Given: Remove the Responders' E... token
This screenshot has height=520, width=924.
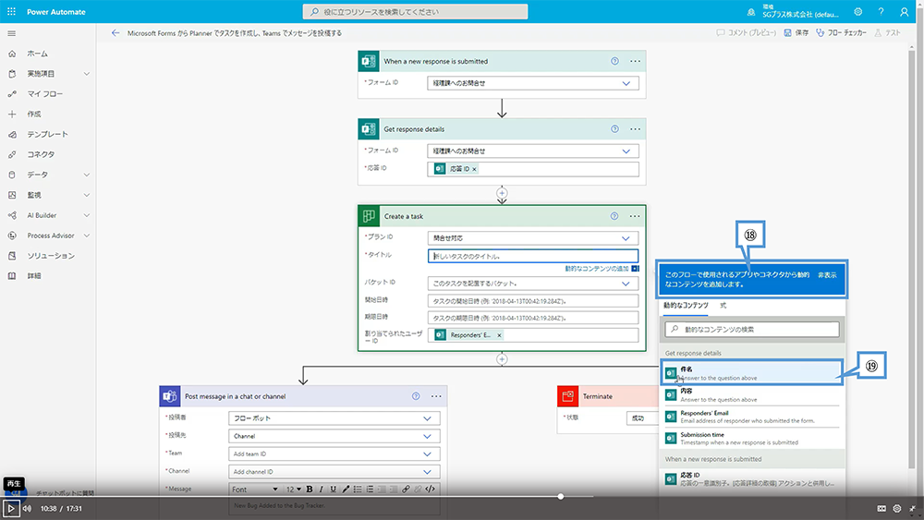Looking at the screenshot, I should pyautogui.click(x=499, y=335).
